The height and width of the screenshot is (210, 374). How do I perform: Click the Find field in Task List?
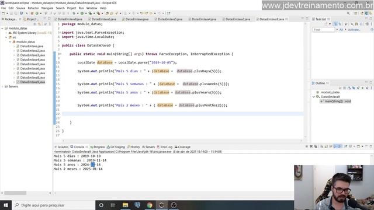pos(324,30)
